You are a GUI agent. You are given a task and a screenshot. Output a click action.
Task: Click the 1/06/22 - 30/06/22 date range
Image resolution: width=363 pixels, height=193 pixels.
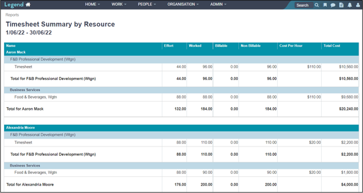tap(29, 33)
